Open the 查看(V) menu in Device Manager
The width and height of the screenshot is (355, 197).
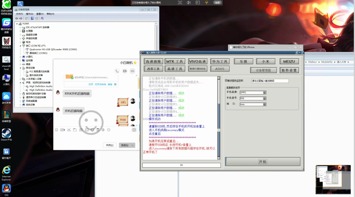[40, 14]
